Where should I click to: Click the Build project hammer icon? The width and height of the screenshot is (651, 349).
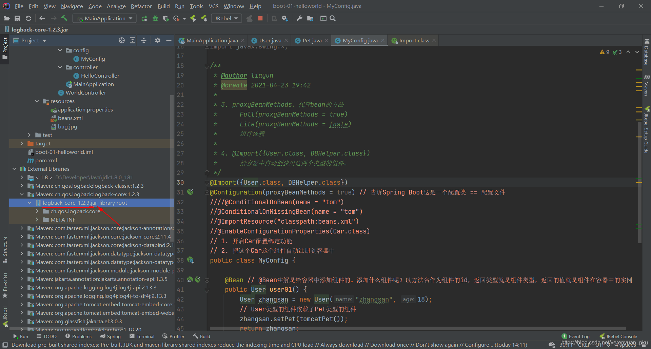(64, 18)
